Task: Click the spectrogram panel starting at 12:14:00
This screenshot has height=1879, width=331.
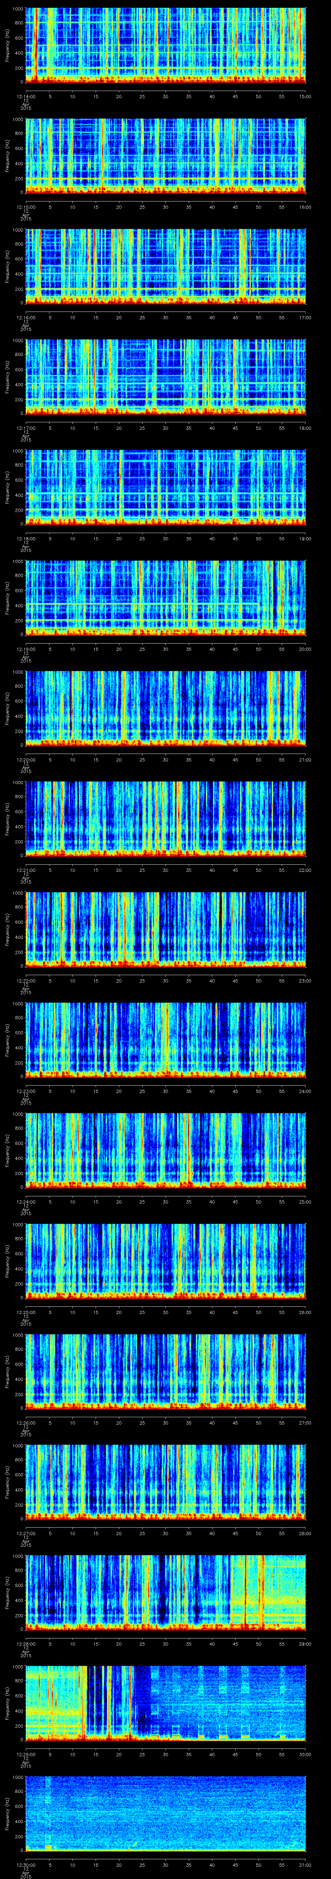Action: tap(166, 44)
